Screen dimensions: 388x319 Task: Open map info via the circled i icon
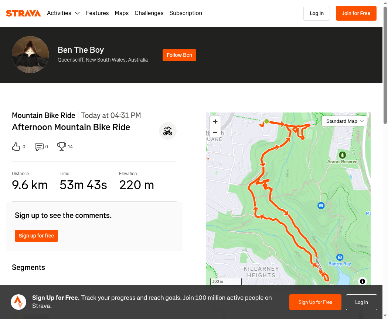tap(362, 281)
